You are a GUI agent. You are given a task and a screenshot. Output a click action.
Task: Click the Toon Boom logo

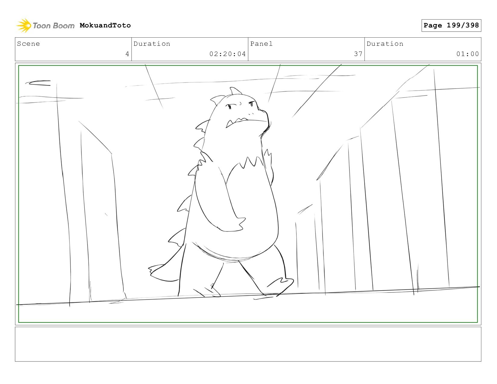pos(45,26)
